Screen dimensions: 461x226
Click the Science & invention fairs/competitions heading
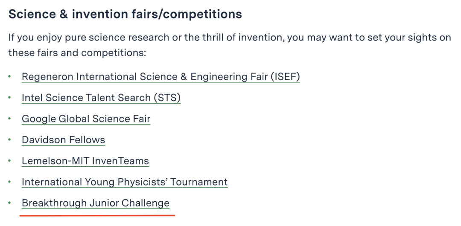(x=125, y=14)
